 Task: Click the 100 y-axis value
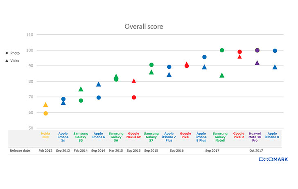[x=30, y=50]
